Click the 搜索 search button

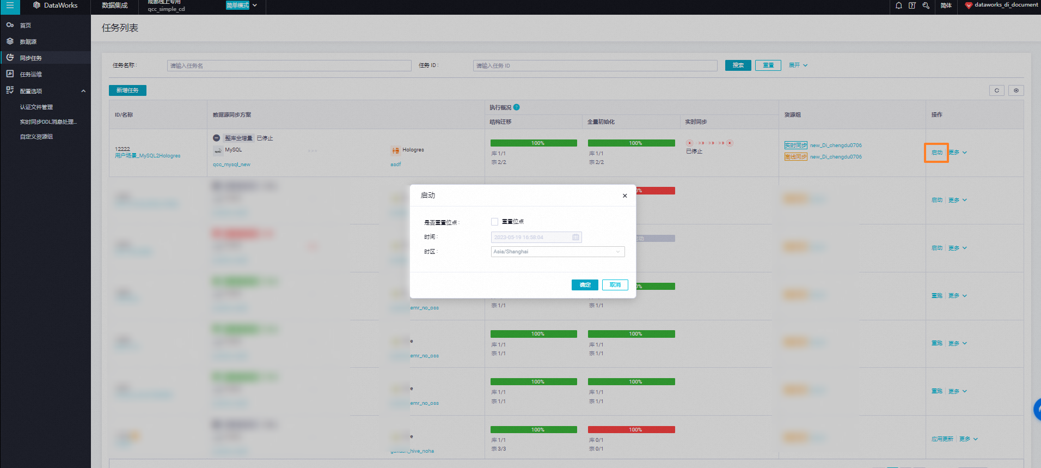point(738,65)
